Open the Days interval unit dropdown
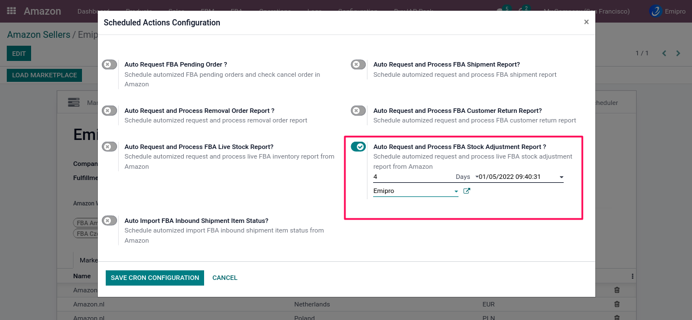Screen dimensions: 692x320 [x=466, y=177]
